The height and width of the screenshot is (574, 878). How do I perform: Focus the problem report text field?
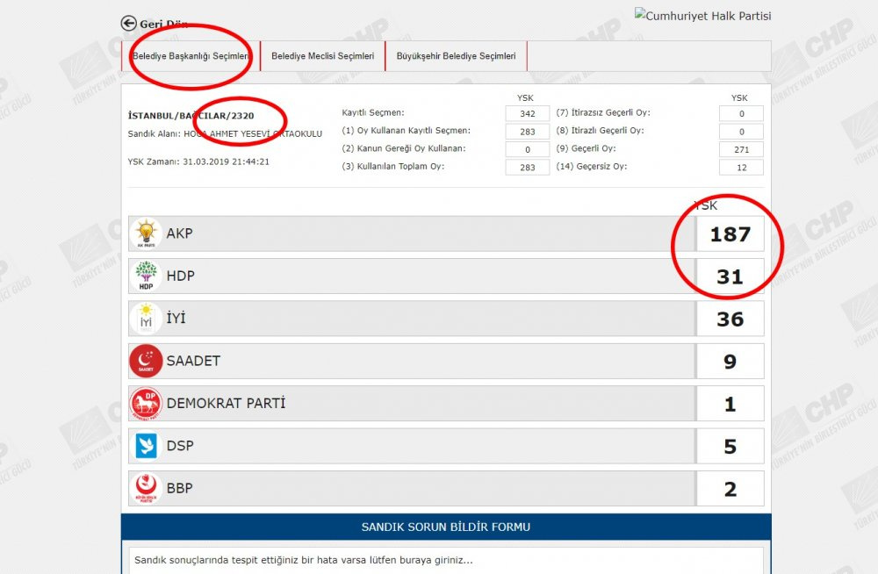click(446, 560)
